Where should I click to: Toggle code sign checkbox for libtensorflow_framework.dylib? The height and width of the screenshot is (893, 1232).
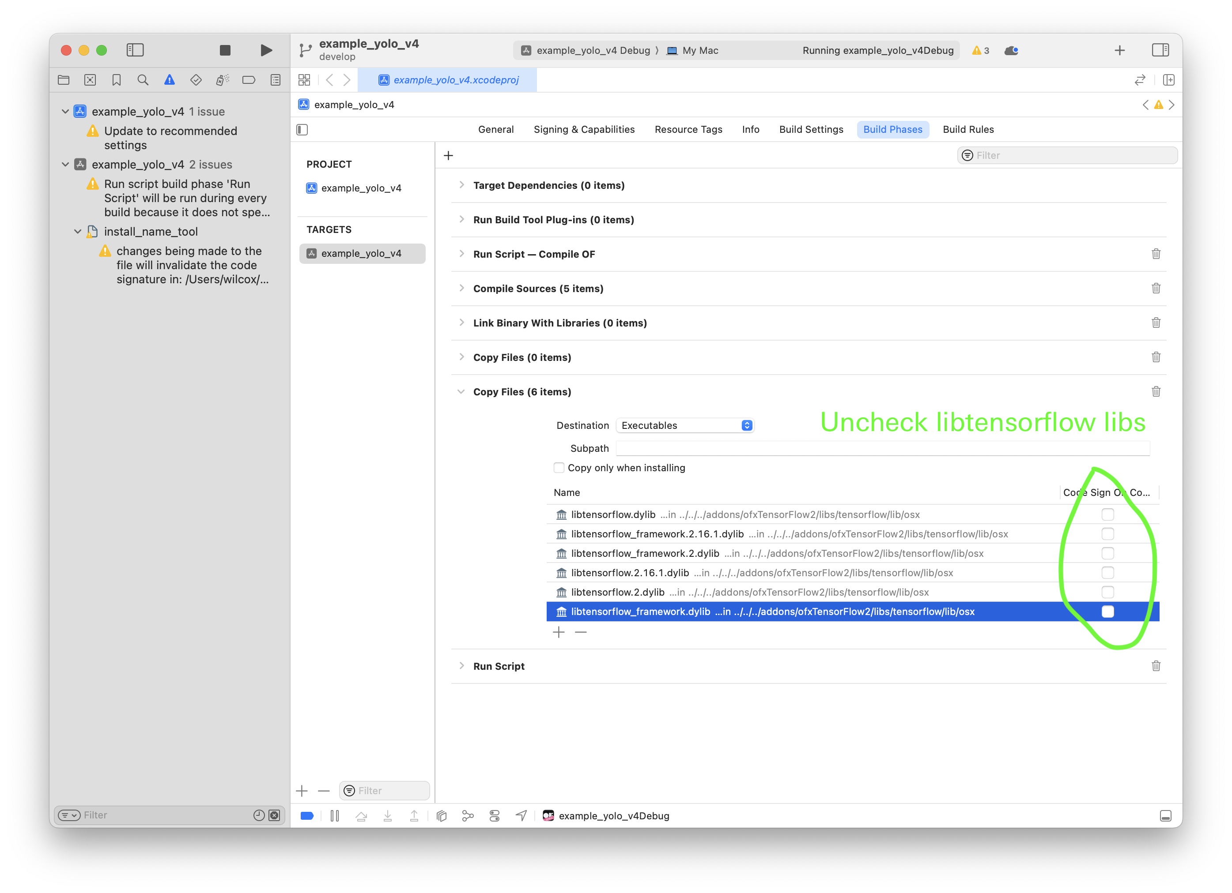click(x=1107, y=611)
